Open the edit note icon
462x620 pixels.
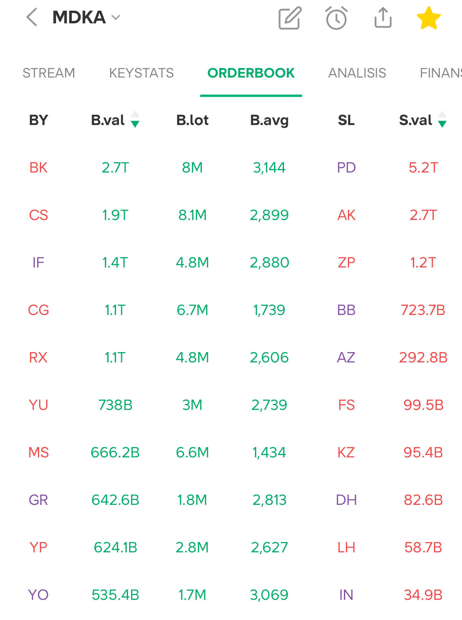pos(290,18)
